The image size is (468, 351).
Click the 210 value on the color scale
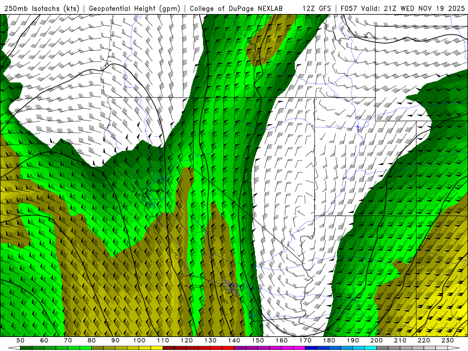click(x=400, y=340)
